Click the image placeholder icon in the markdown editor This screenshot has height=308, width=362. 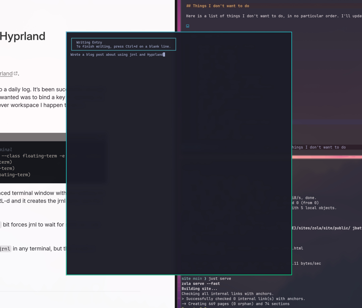click(187, 26)
